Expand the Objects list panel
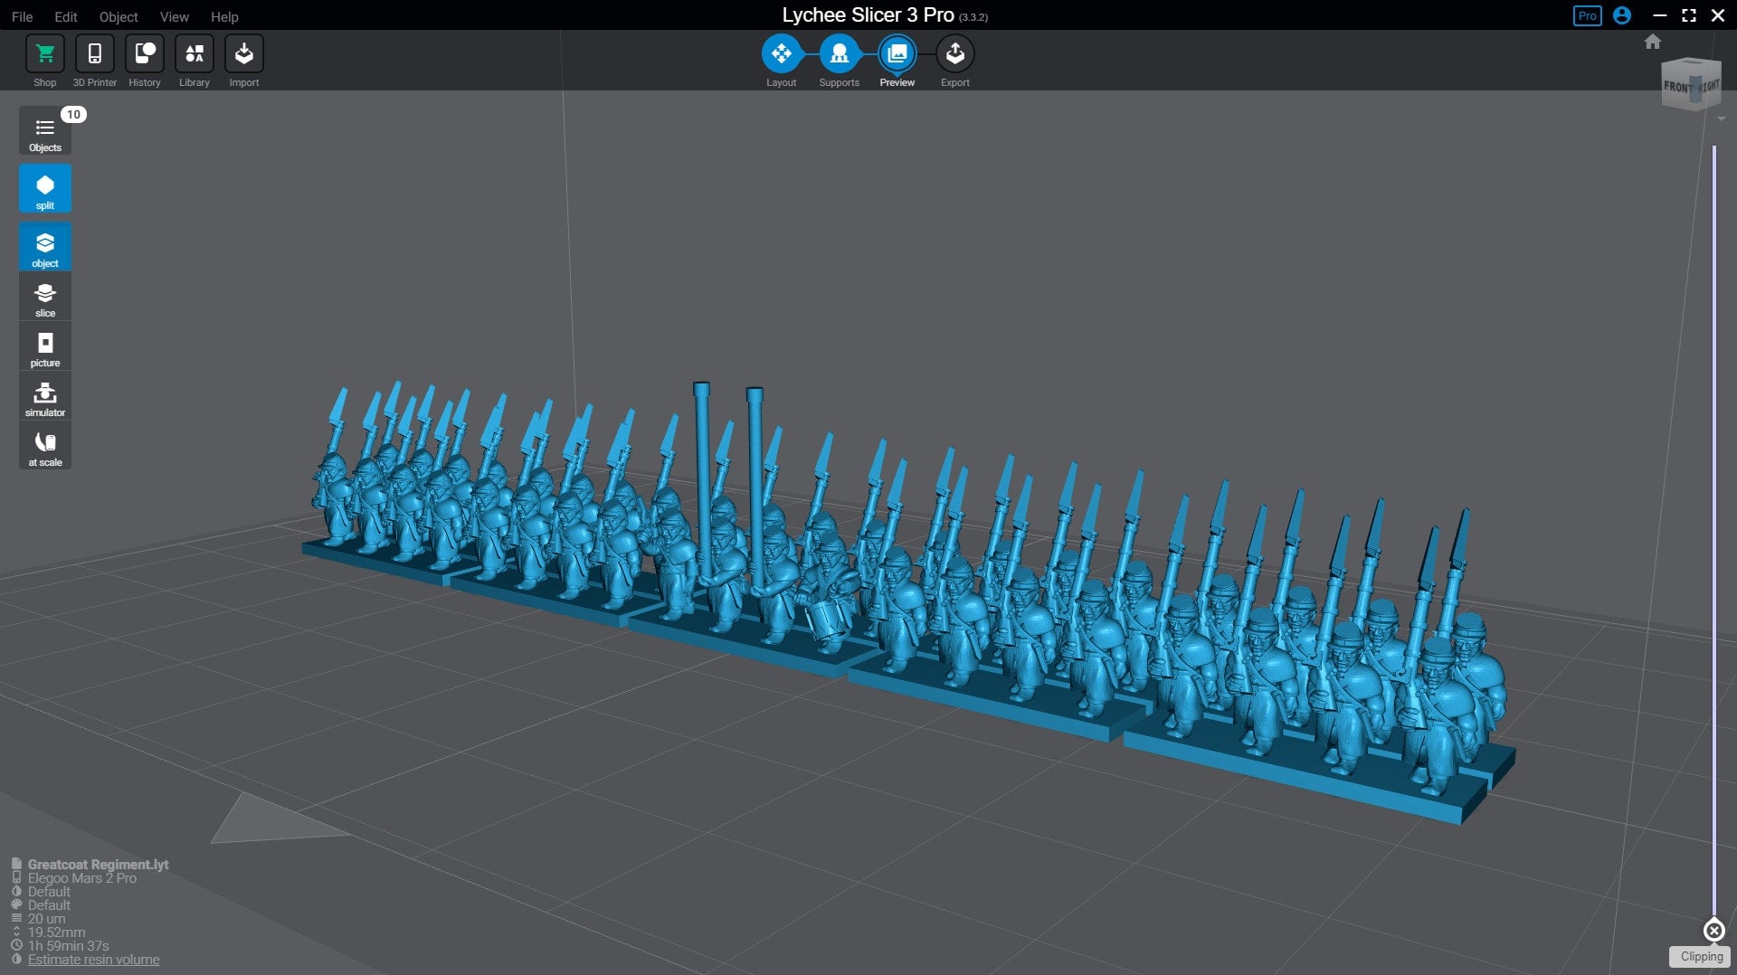Screen dimensions: 1737x975 [44, 132]
